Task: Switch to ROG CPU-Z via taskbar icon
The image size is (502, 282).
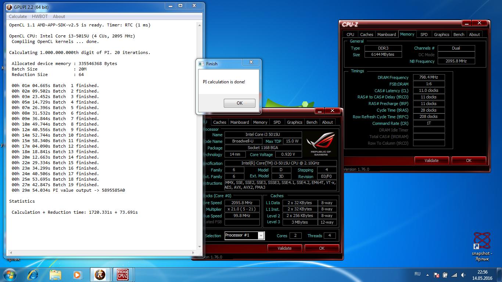Action: tap(123, 274)
